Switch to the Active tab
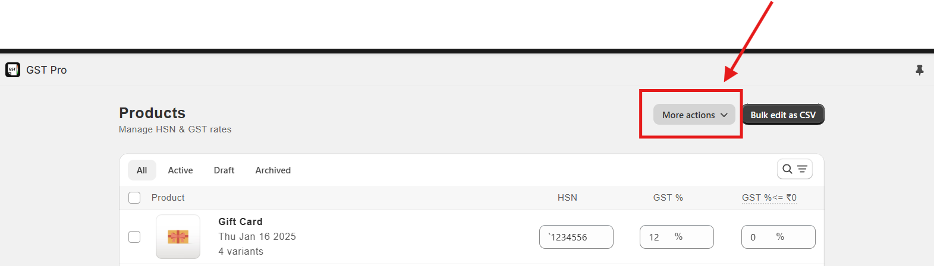Viewport: 934px width, 266px height. coord(180,170)
